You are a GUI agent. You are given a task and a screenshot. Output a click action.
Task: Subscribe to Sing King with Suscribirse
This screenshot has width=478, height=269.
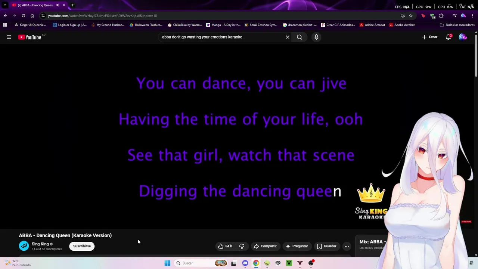click(82, 246)
